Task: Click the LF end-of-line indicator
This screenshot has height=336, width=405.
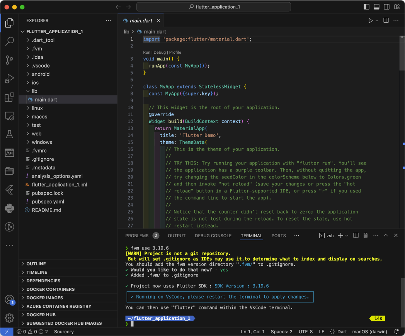Action: click(x=321, y=332)
